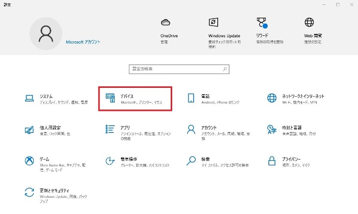
Task: Focus the 設定の検索 search field
Action: tap(179, 69)
